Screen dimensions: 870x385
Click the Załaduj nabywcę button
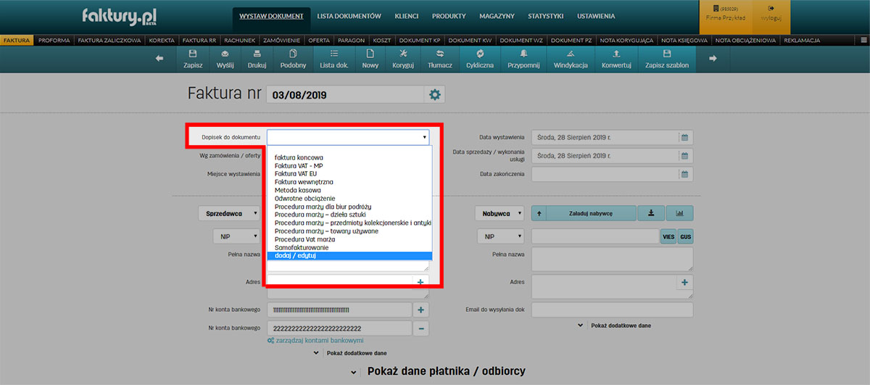click(591, 213)
